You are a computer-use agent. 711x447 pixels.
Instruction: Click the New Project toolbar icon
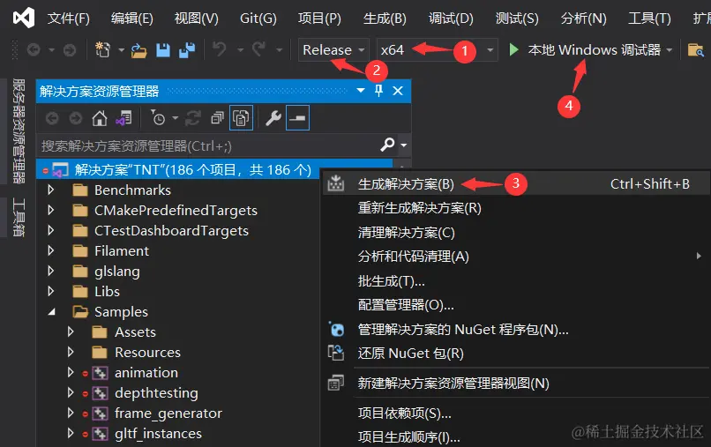[103, 49]
